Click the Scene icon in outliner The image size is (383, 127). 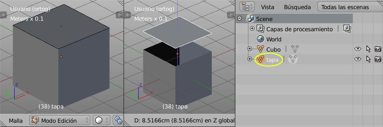coord(251,18)
